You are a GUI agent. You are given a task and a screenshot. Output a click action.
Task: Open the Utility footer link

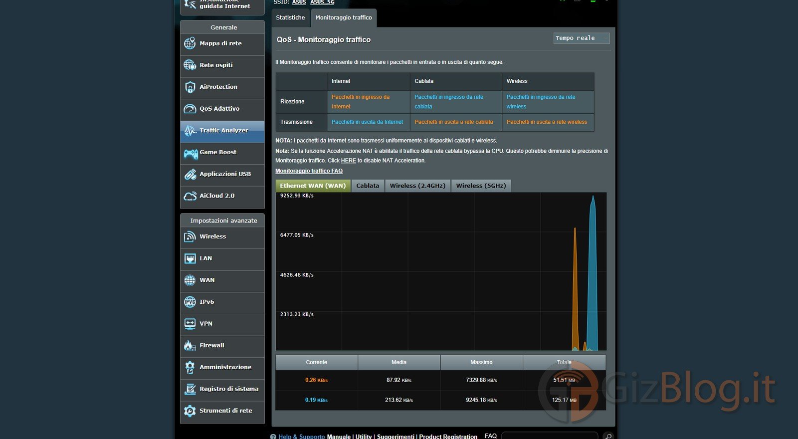(x=364, y=437)
